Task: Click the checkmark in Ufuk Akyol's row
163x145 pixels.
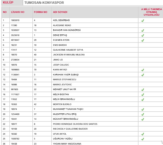Action: [x=143, y=134]
